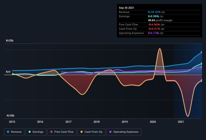The image size is (206, 140).
Task: Click the blue Revenue legend dot
Action: click(x=8, y=132)
